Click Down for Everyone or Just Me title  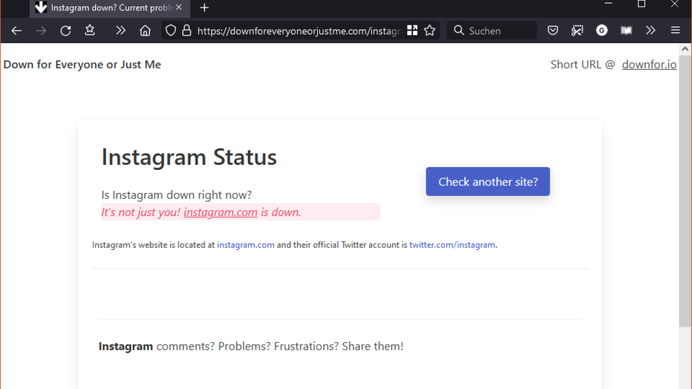[x=82, y=65]
